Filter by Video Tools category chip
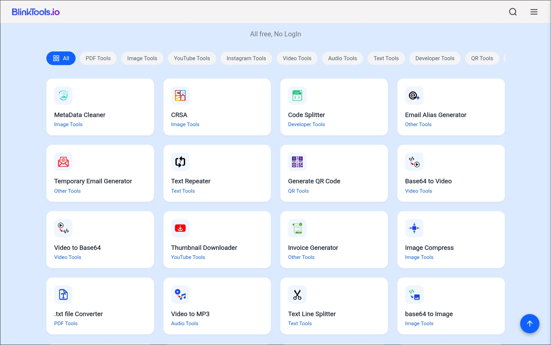 point(297,58)
